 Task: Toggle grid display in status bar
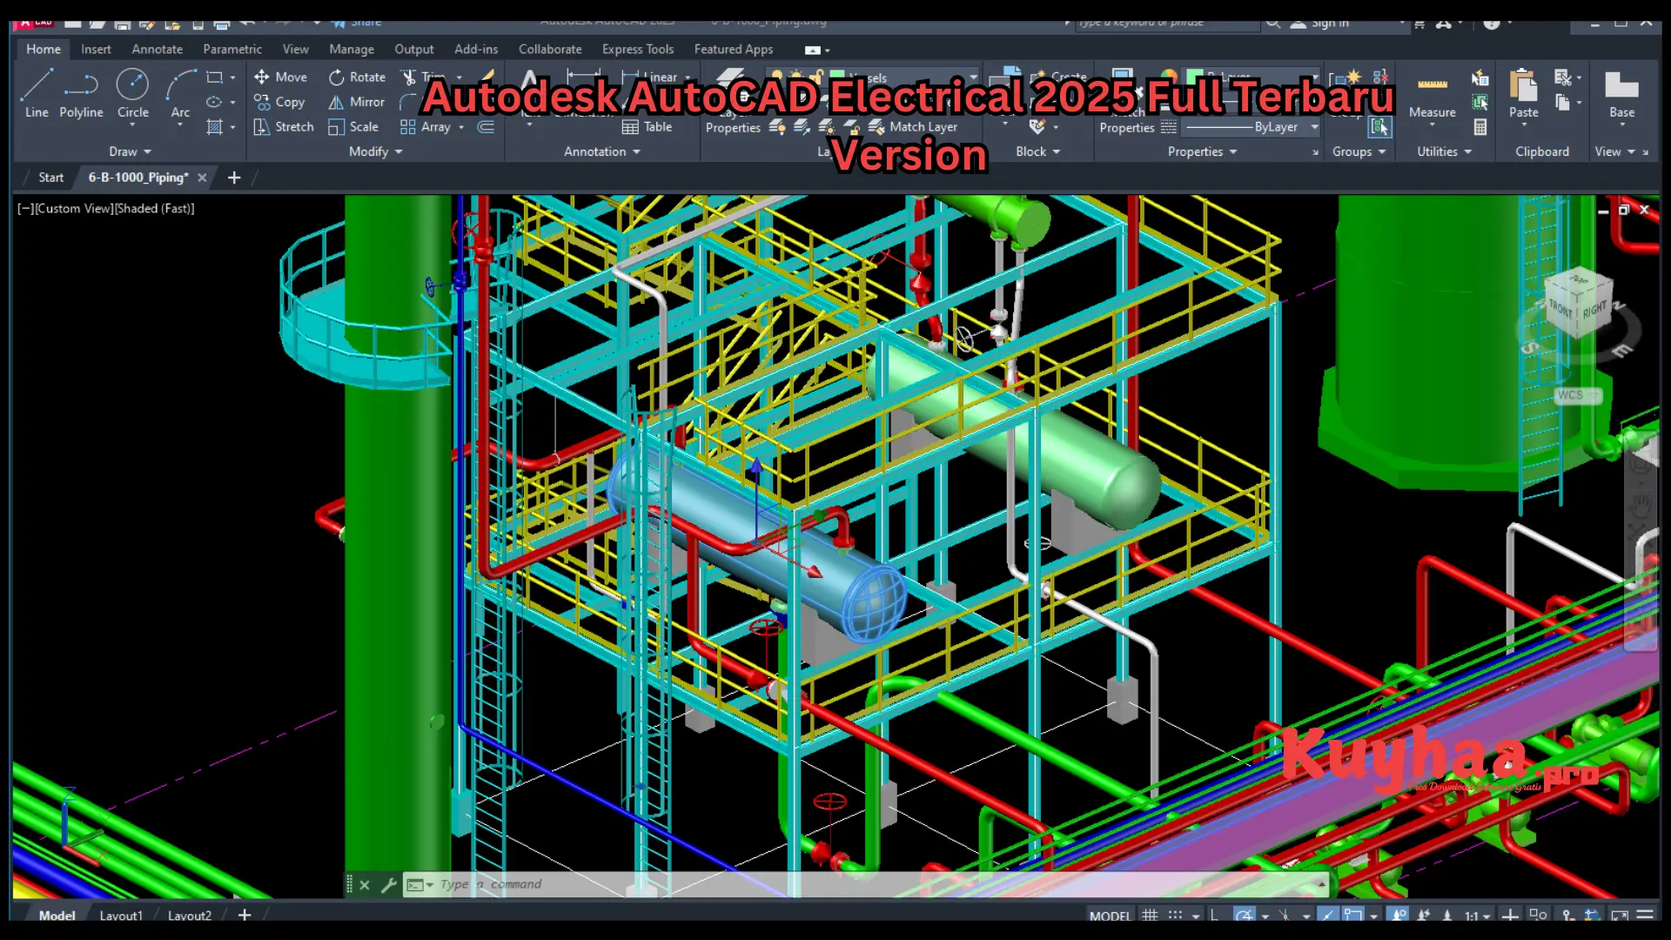click(1149, 915)
